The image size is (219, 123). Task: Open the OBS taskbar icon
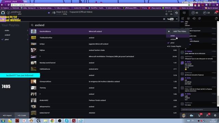[60, 121]
